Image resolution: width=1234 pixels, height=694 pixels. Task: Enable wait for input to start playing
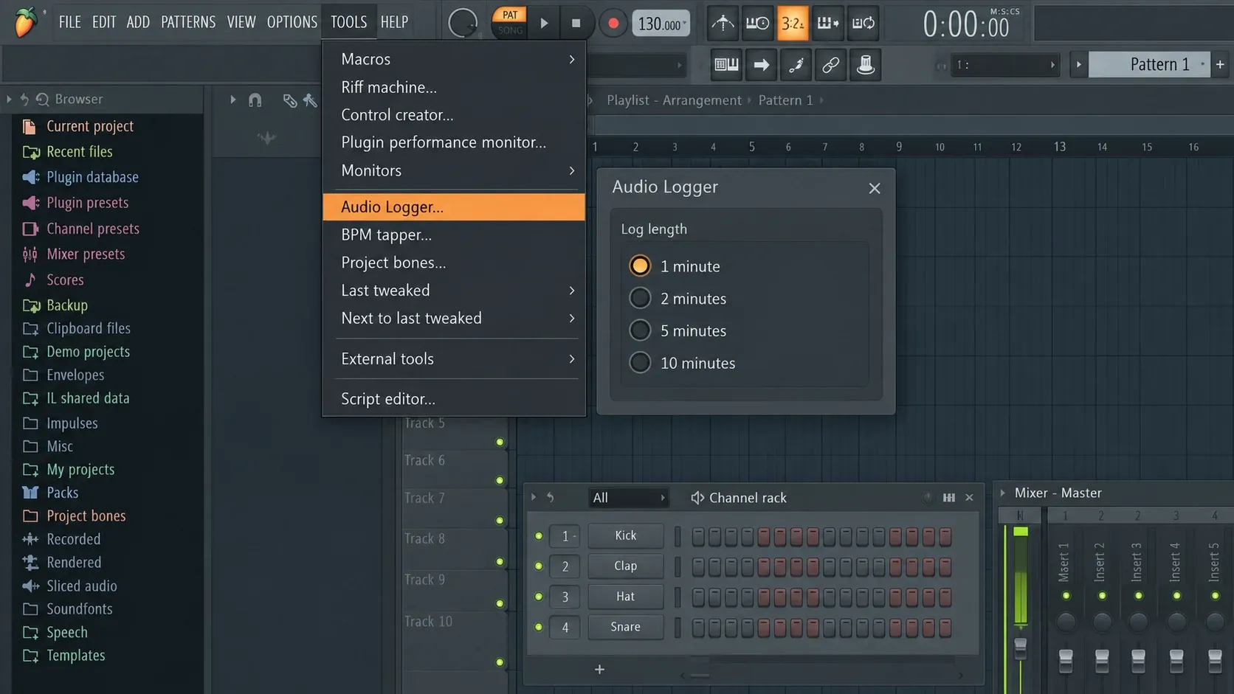pyautogui.click(x=757, y=23)
